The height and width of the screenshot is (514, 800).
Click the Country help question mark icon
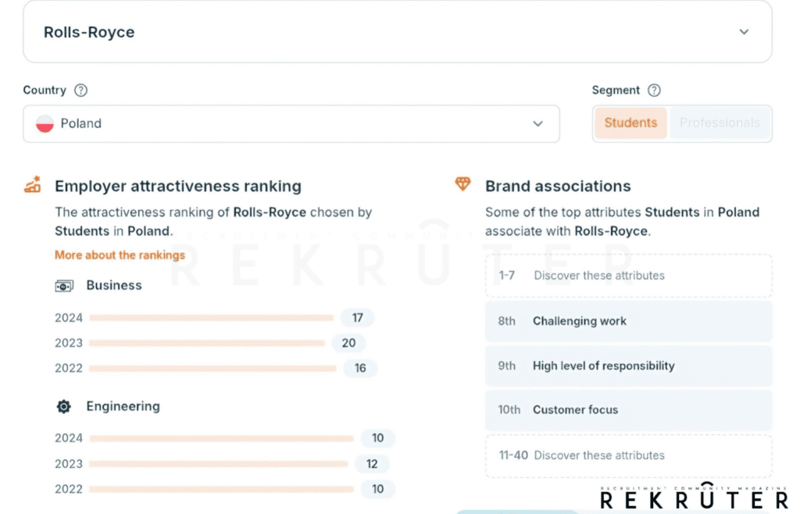(x=80, y=91)
